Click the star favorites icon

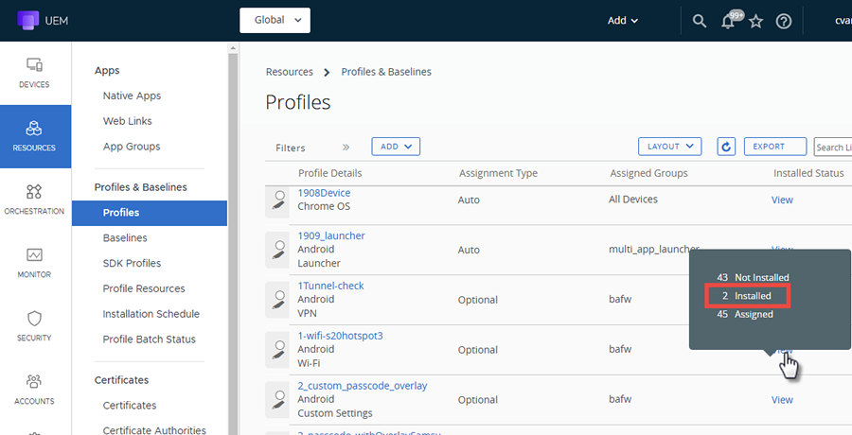(x=755, y=22)
